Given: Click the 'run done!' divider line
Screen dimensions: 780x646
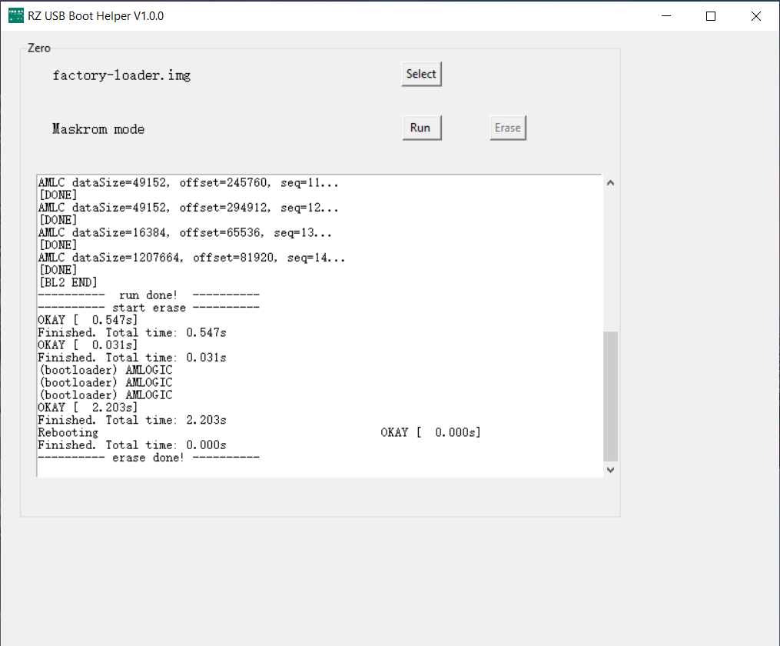Looking at the screenshot, I should click(148, 295).
